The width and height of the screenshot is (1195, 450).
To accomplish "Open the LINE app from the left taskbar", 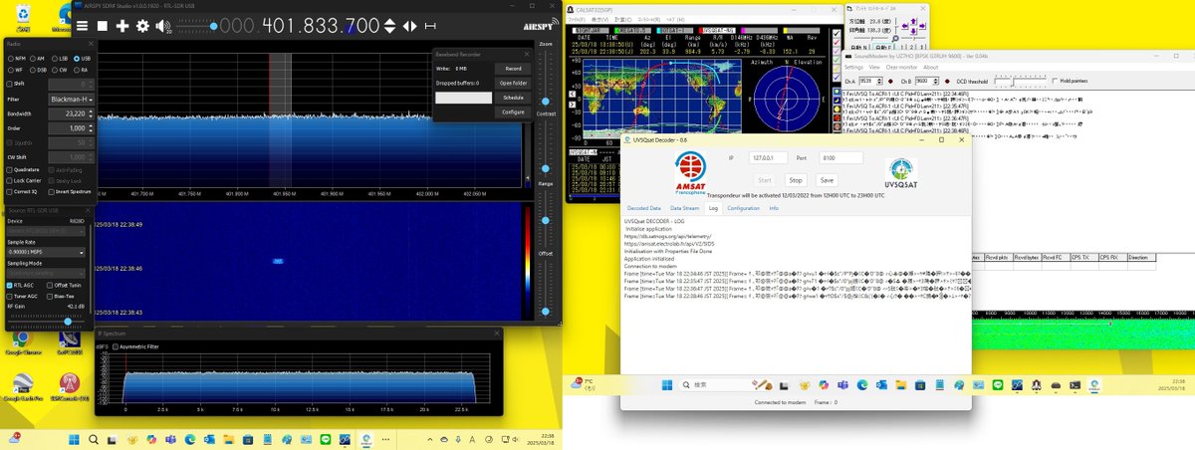I will tap(326, 439).
